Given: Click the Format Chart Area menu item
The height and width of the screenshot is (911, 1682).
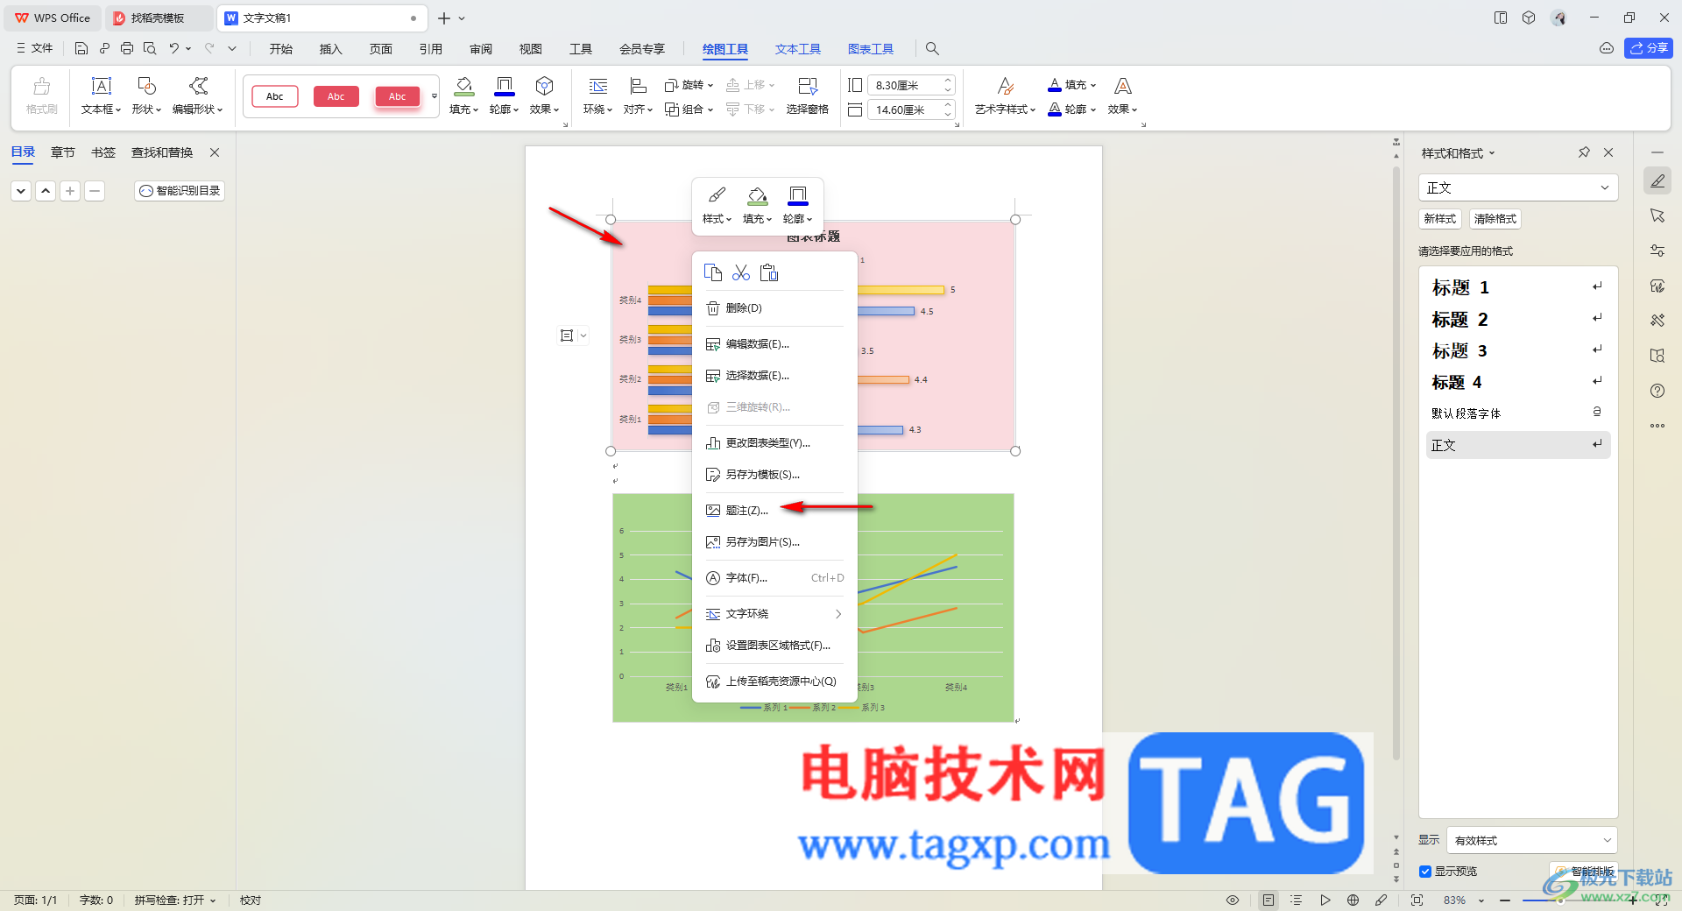Looking at the screenshot, I should coord(774,646).
